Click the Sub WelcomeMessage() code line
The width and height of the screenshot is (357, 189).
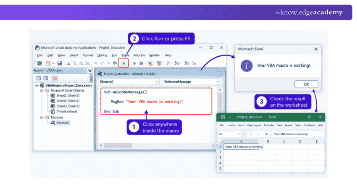click(126, 92)
